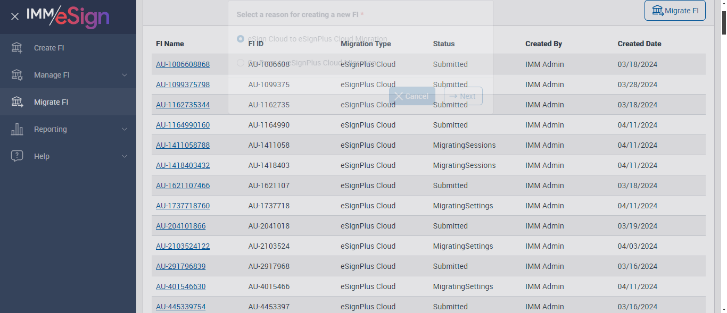This screenshot has width=727, height=313.
Task: Open FI link AU-401546630
Action: click(180, 286)
